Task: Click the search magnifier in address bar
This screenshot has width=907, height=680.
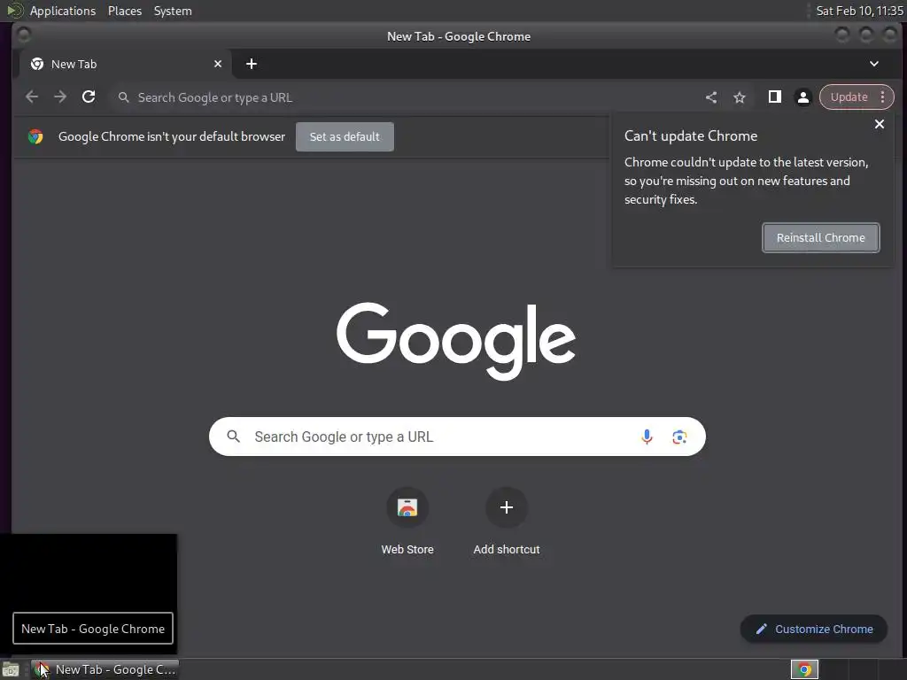Action: [123, 97]
